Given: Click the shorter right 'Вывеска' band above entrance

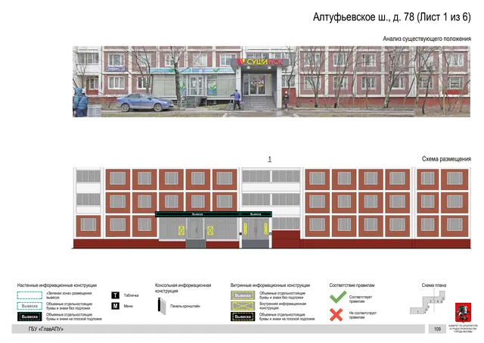Looking at the screenshot, I should (x=256, y=214).
